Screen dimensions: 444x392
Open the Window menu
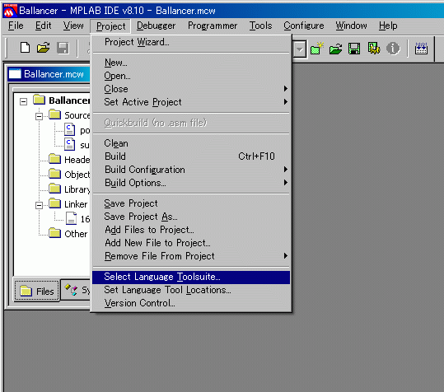(351, 26)
